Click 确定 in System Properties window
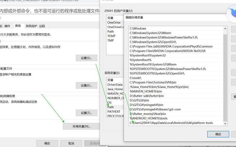 [47, 143]
